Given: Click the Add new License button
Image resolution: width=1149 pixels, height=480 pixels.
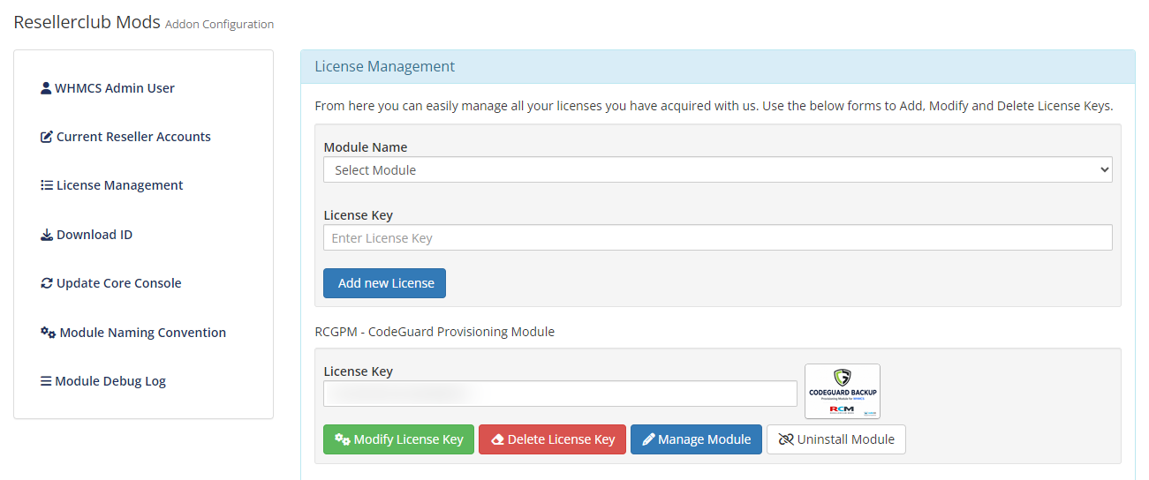Looking at the screenshot, I should point(384,283).
